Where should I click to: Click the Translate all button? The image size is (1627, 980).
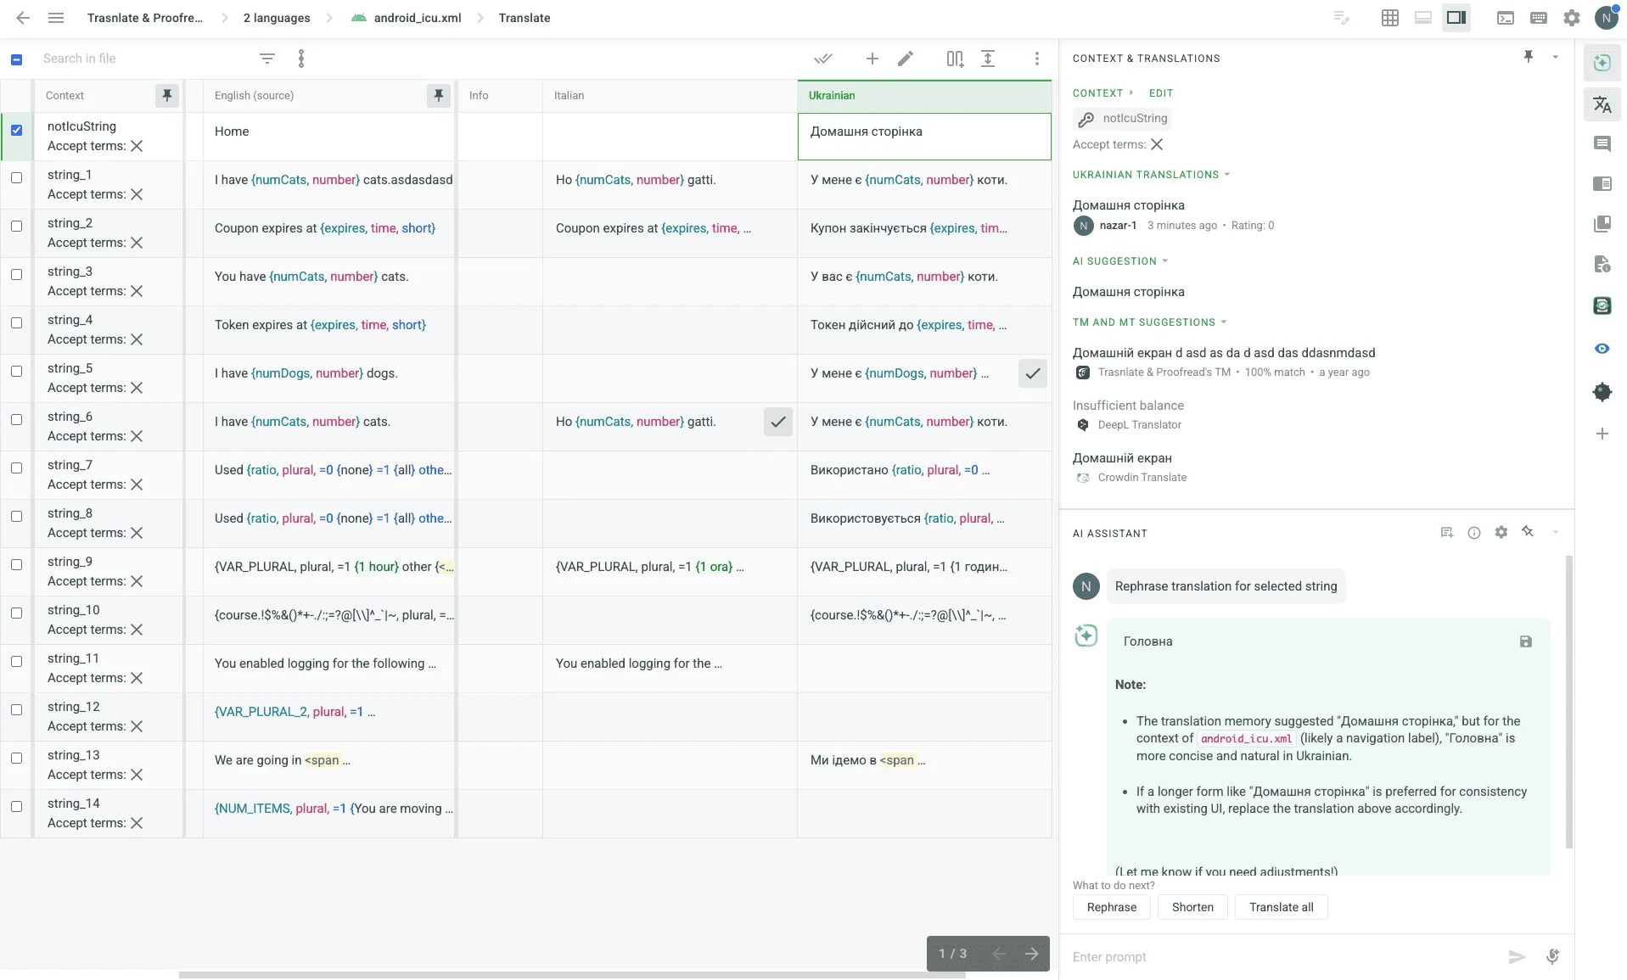pos(1281,907)
